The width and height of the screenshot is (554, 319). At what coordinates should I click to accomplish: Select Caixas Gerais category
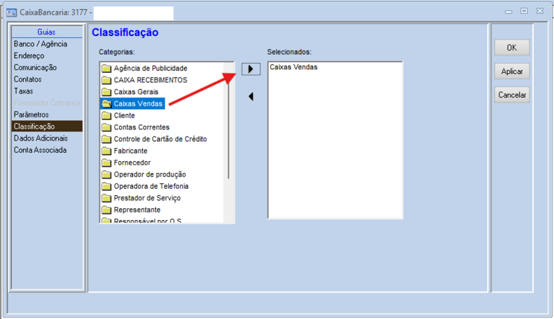click(136, 92)
